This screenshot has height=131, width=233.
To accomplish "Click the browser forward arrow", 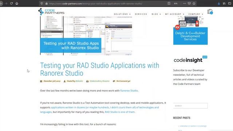I will (6, 3).
